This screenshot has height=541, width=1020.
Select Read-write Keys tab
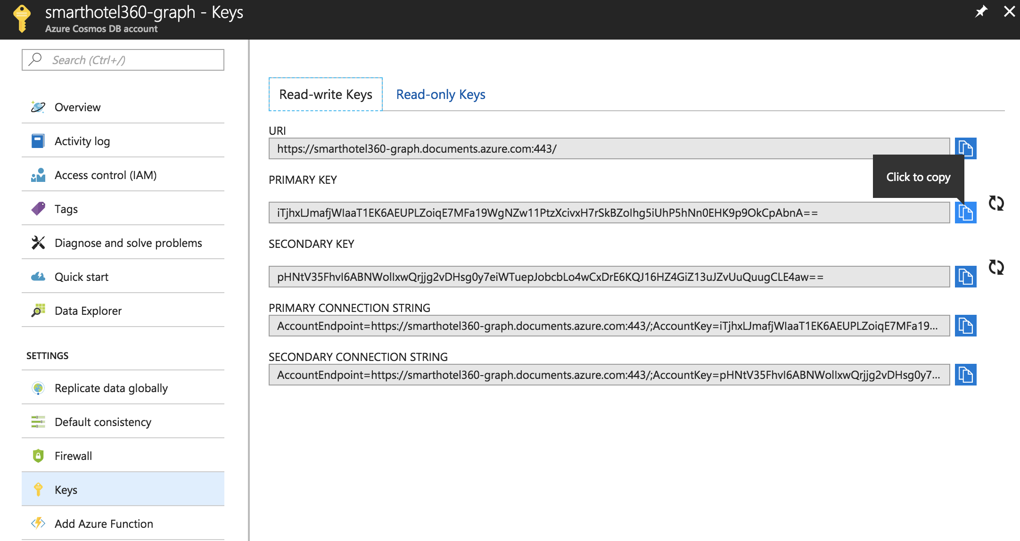point(325,94)
